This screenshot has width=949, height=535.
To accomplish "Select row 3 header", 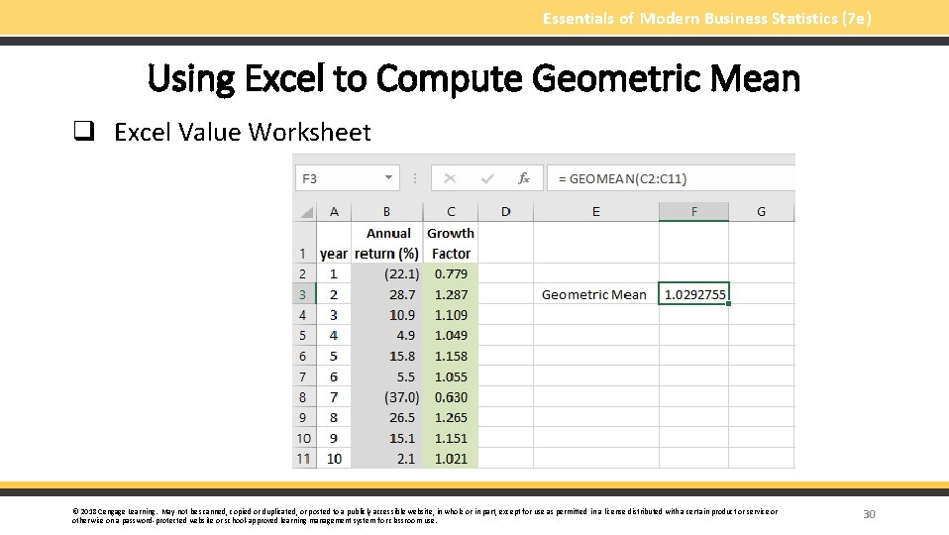I will (304, 294).
